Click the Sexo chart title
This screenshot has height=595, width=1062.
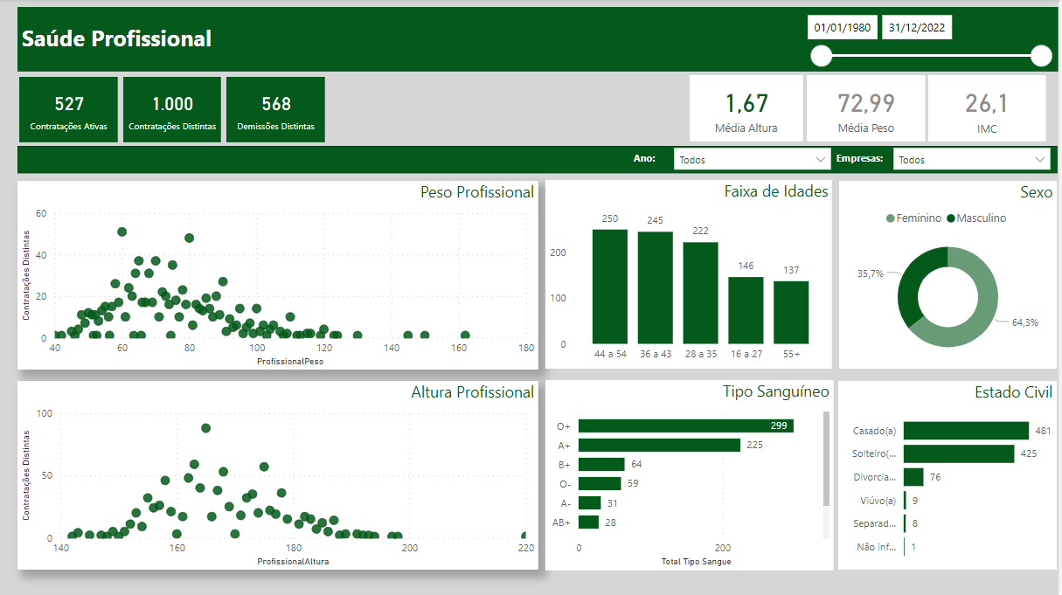(1036, 191)
